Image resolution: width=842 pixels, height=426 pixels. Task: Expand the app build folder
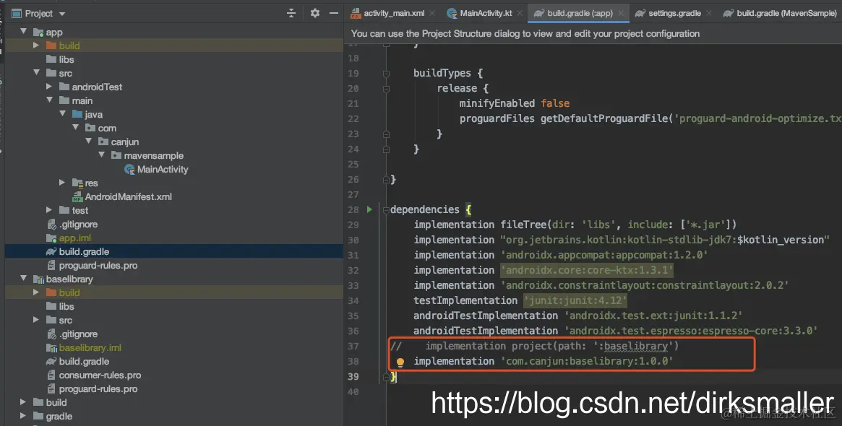tap(36, 45)
